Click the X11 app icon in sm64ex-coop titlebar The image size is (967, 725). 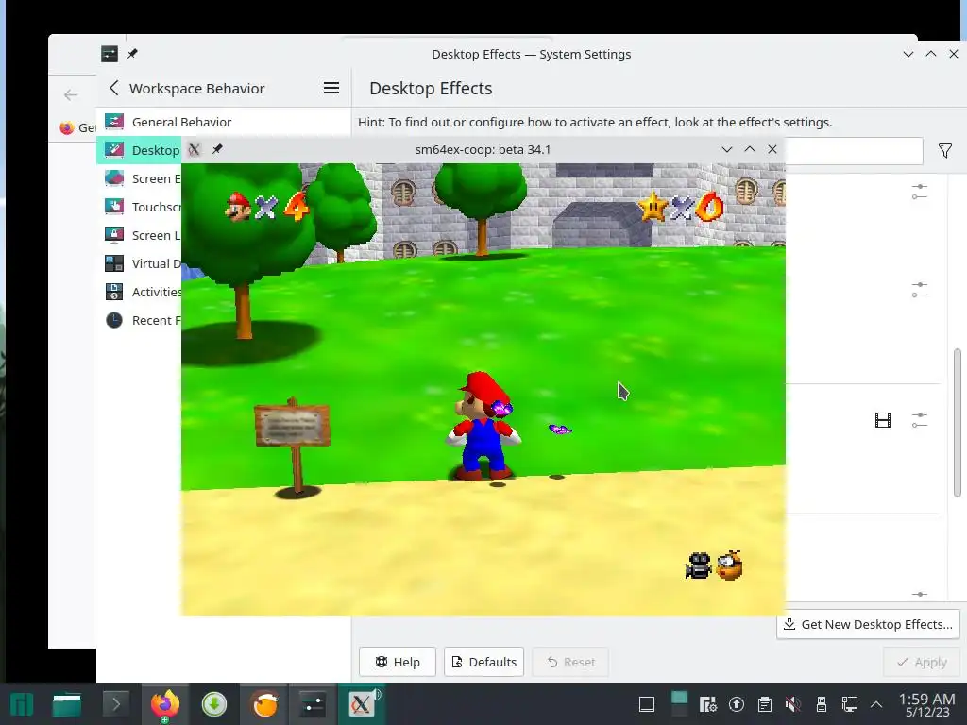pos(195,149)
